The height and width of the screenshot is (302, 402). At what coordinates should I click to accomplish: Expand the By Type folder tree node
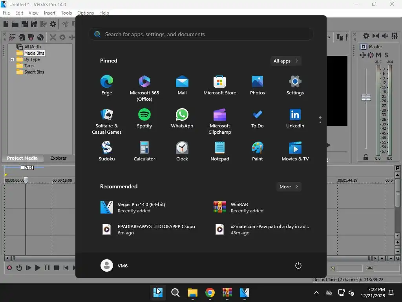[12, 59]
